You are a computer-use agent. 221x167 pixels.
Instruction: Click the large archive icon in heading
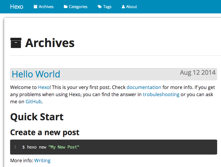coord(16,43)
